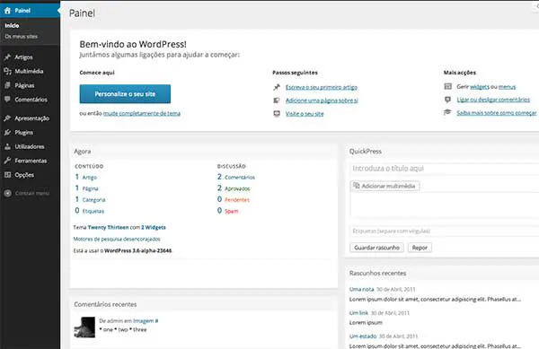Viewport: 539px width, 349px height.
Task: Open the '1 Página' count link
Action: pos(86,188)
